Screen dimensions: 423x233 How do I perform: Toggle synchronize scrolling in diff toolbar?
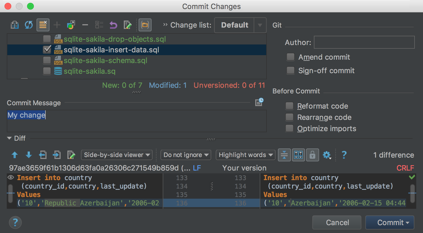pyautogui.click(x=298, y=155)
